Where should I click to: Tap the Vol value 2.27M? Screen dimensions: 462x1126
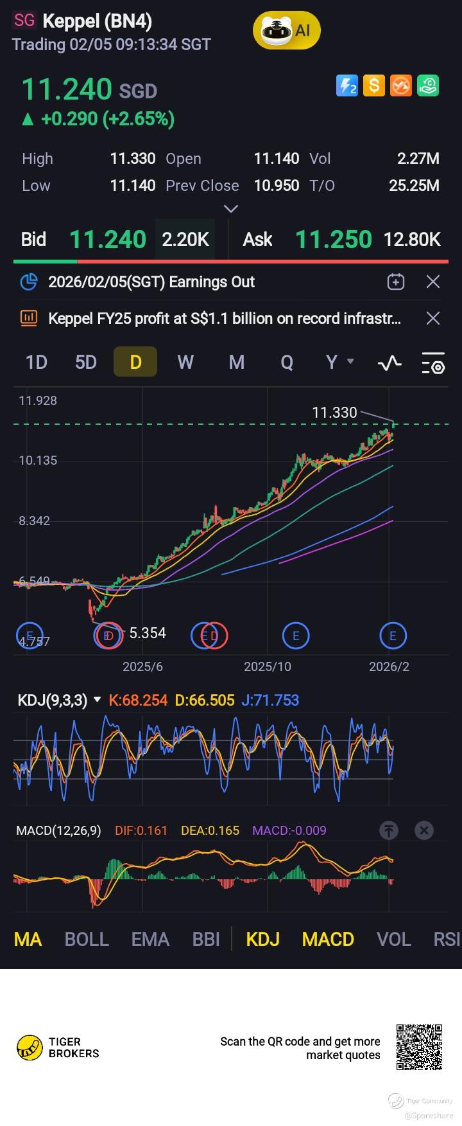click(x=418, y=158)
